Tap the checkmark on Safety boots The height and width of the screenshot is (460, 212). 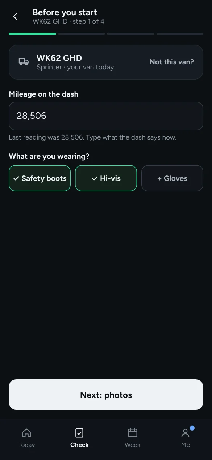click(x=16, y=178)
